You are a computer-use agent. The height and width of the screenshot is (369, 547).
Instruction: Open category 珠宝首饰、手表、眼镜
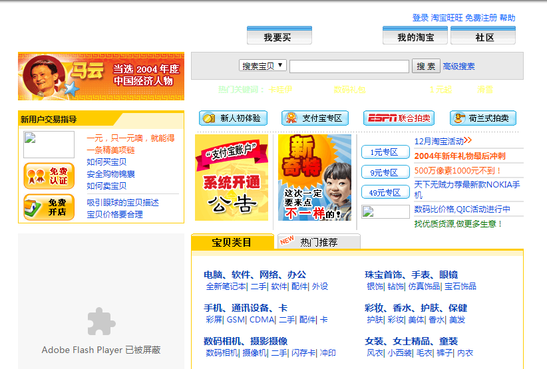411,275
